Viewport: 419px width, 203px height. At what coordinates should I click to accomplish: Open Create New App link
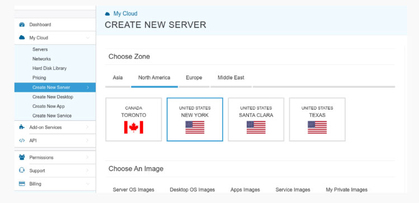(x=48, y=106)
